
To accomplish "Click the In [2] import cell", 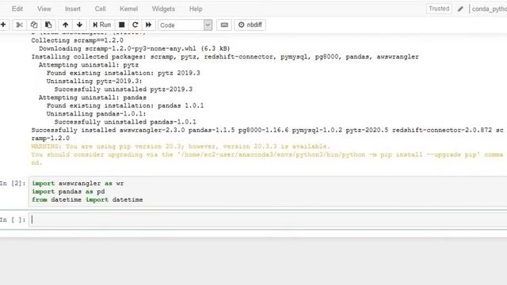I will [x=268, y=192].
